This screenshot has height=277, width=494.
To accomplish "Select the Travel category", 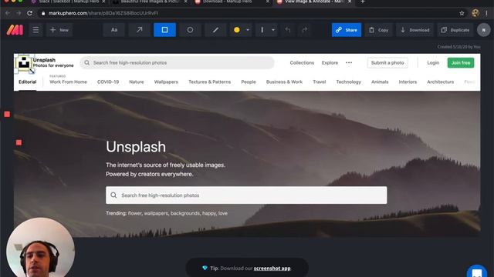I will 319,82.
